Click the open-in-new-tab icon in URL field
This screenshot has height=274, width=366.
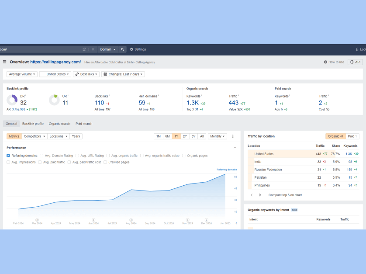click(84, 49)
